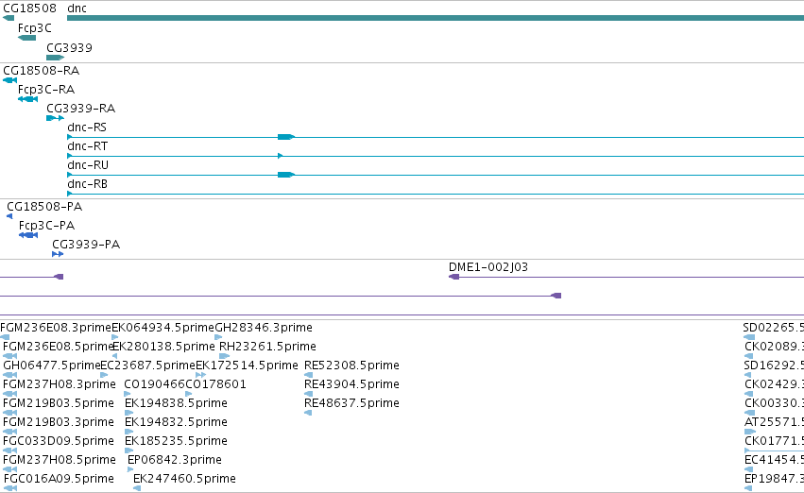Select the dnc-RT transcript label

coord(88,146)
